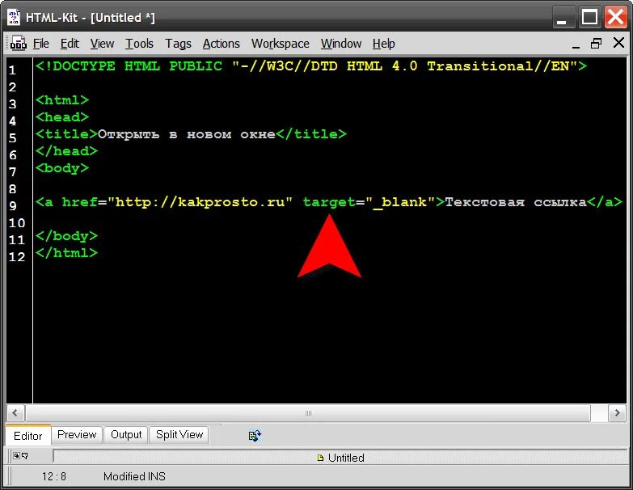Click the DOCTYPE declaration on line 1

311,66
